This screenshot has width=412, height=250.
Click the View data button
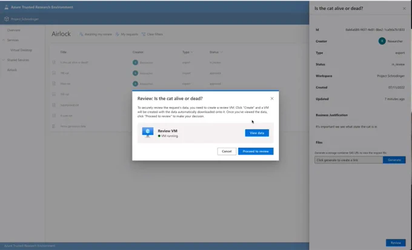tap(257, 133)
